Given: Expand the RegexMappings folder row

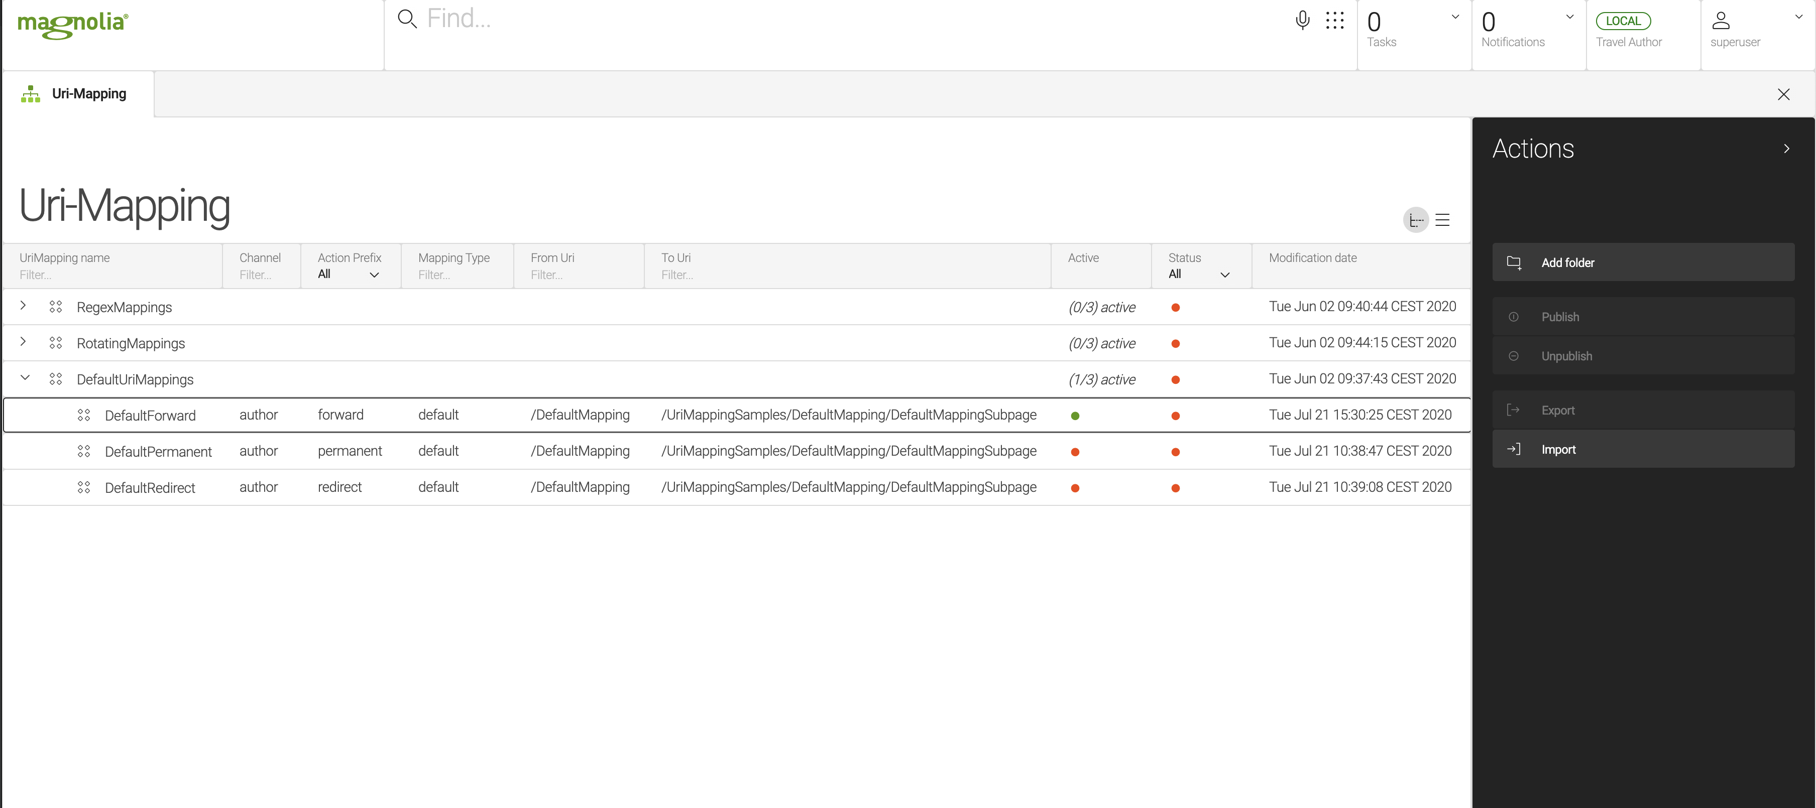Looking at the screenshot, I should click(x=23, y=306).
